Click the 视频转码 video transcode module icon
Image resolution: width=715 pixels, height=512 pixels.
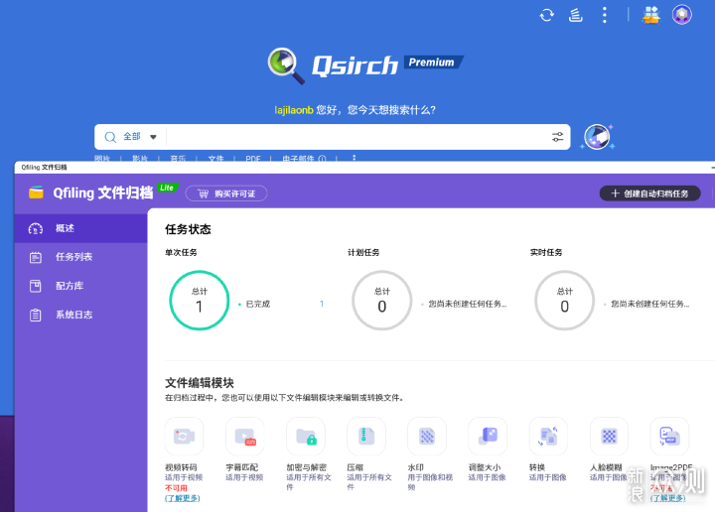(184, 436)
